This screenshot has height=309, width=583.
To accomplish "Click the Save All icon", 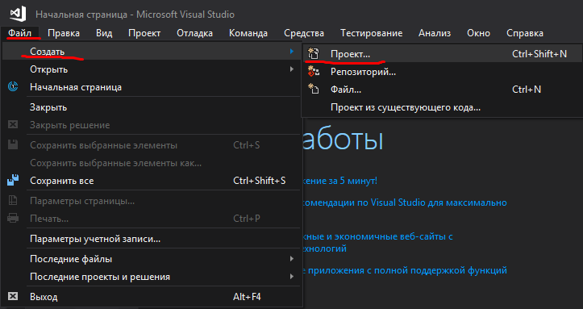I will 13,181.
